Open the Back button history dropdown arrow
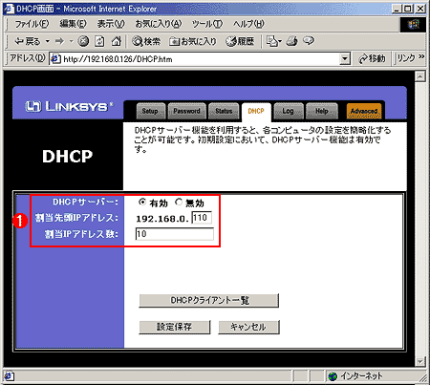This screenshot has width=430, height=385. tap(48, 41)
